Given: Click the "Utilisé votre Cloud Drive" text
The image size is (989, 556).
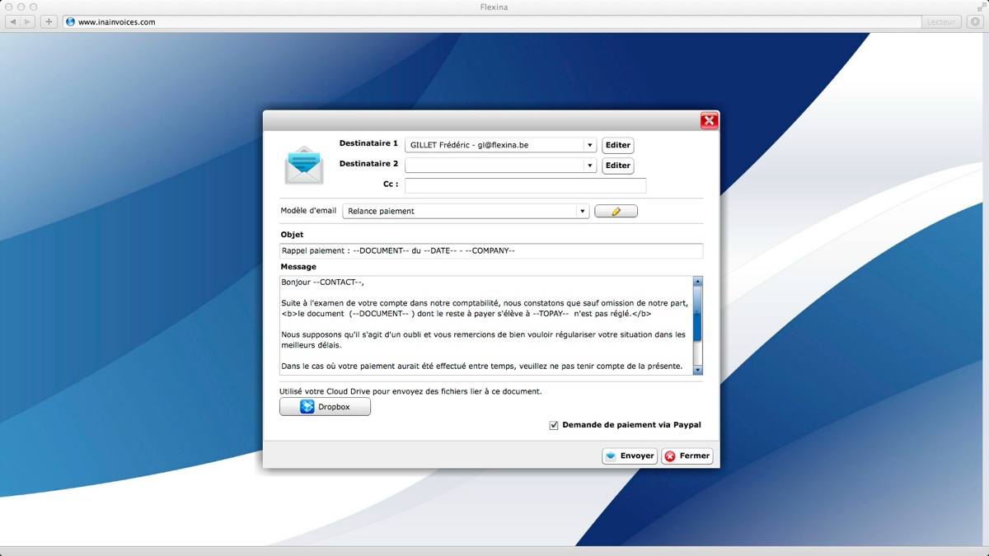Looking at the screenshot, I should coord(410,391).
